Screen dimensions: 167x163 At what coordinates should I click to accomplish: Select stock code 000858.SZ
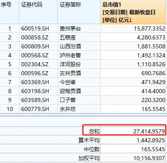35,37
